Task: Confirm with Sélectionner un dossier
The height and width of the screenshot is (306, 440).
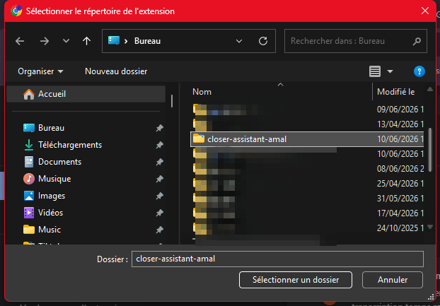Action: pyautogui.click(x=296, y=280)
